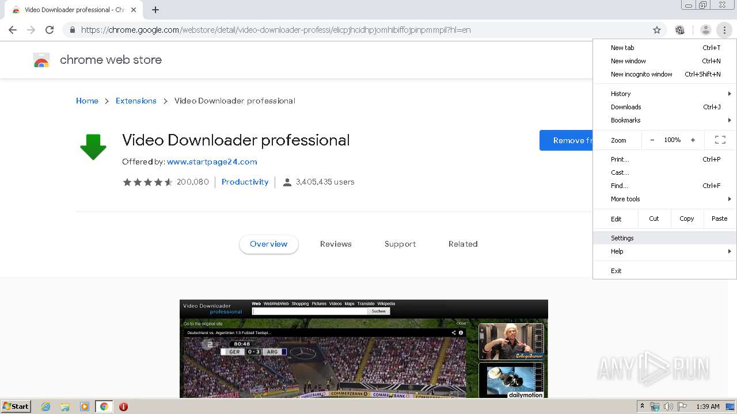The image size is (737, 414).
Task: Switch to the Overview tab
Action: pyautogui.click(x=268, y=244)
